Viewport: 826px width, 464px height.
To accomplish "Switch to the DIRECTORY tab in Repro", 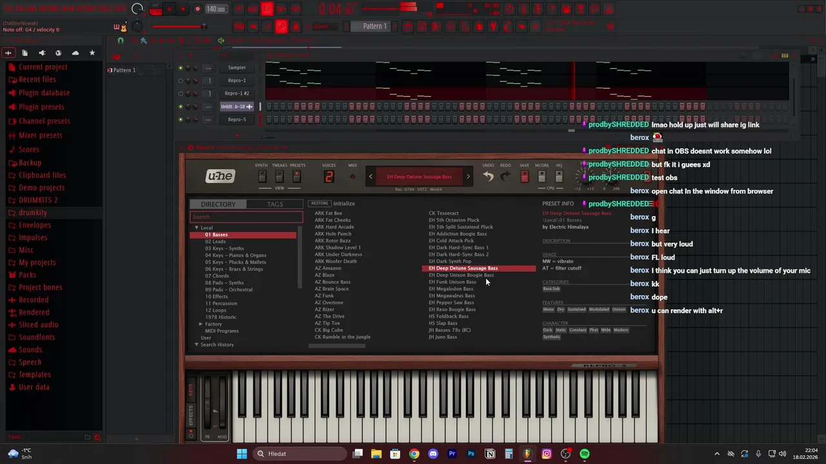I will tap(218, 204).
